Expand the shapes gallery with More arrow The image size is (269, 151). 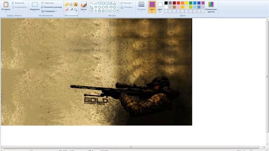(118, 11)
